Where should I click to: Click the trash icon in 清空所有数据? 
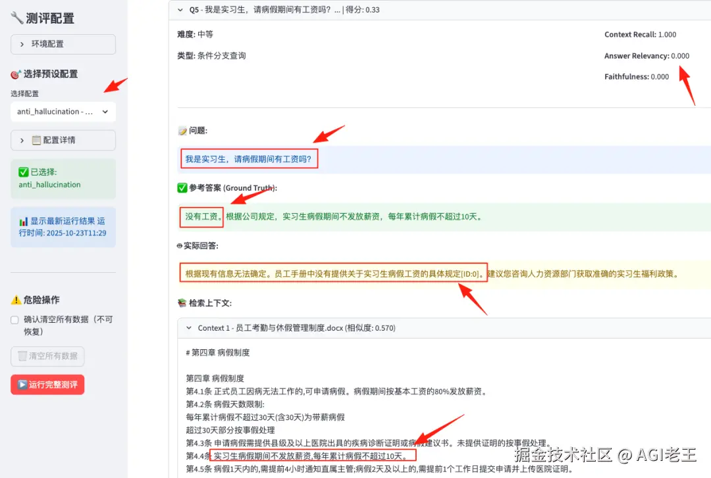[x=22, y=356]
